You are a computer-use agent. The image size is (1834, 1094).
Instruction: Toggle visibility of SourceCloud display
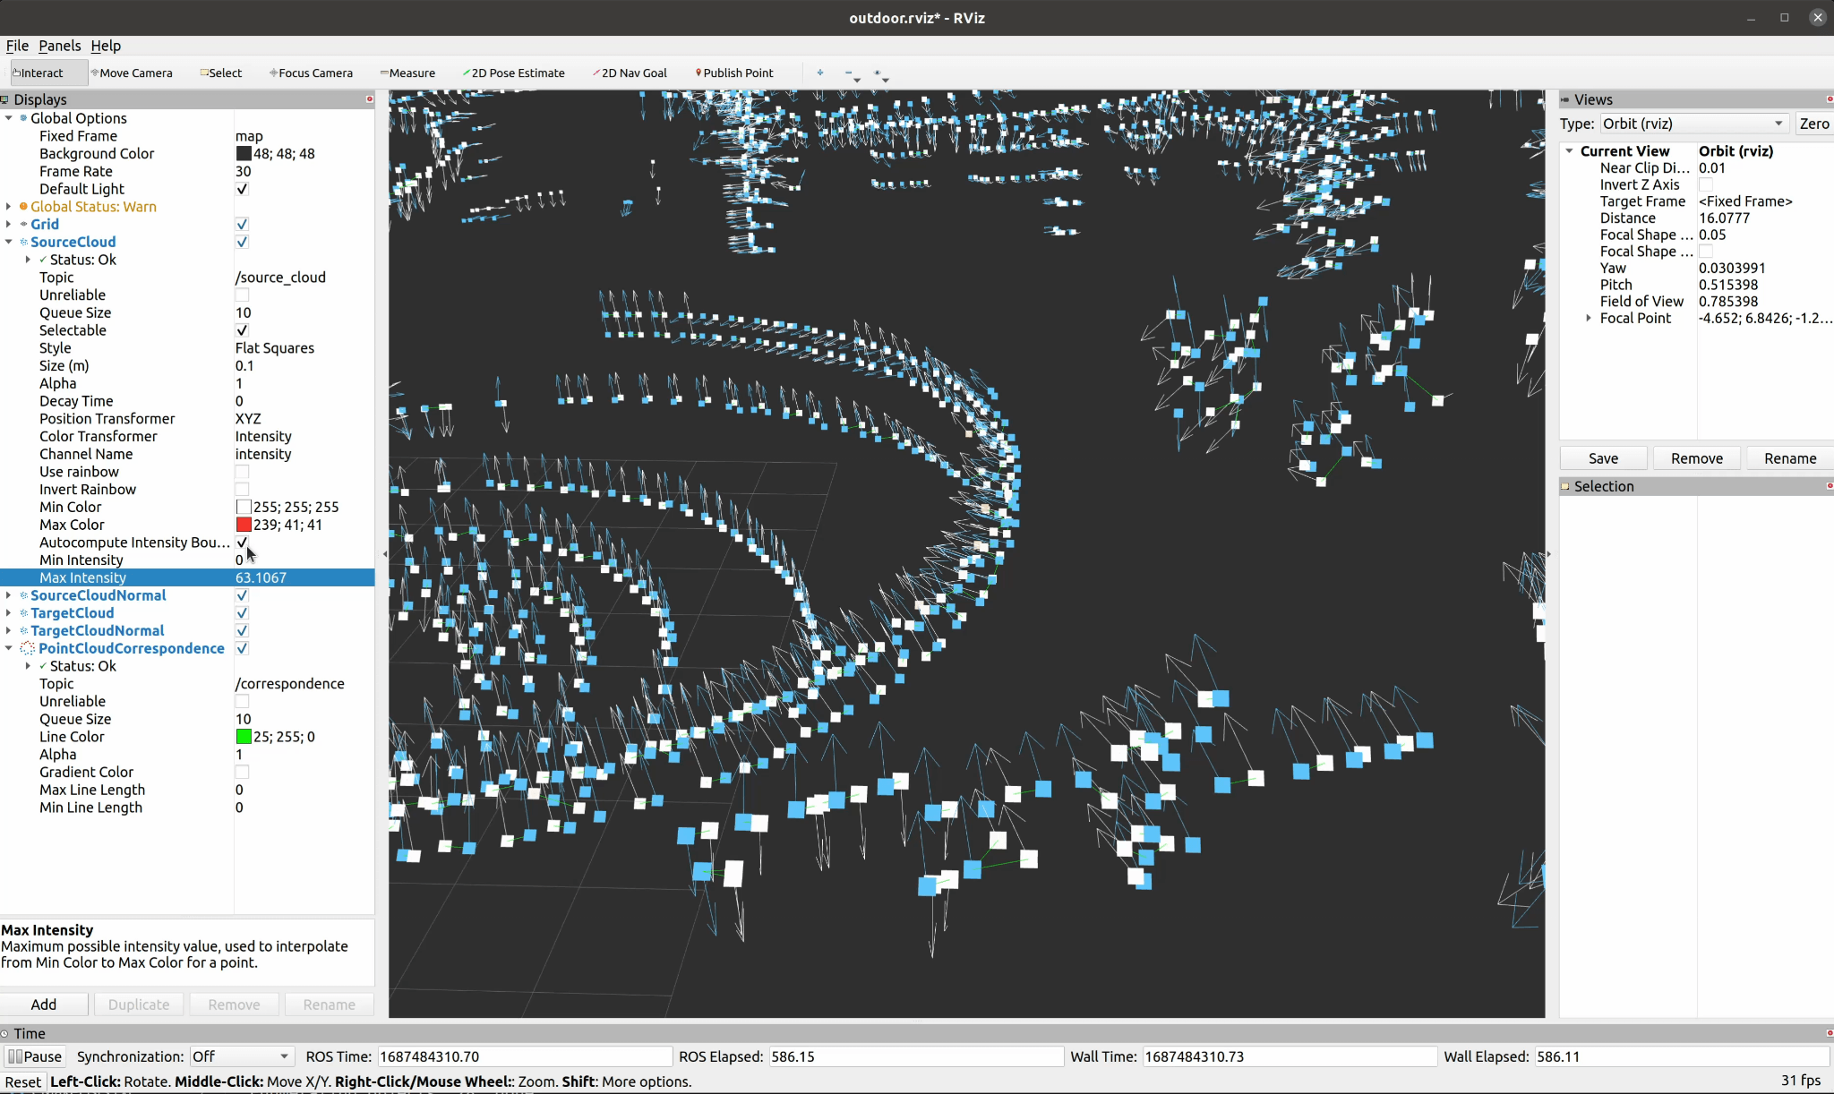241,241
